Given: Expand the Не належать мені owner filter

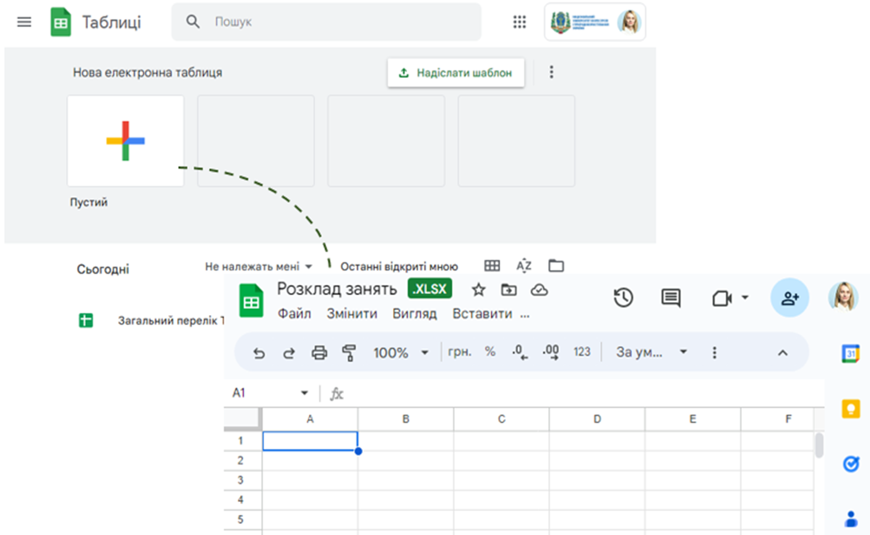Looking at the screenshot, I should (258, 266).
